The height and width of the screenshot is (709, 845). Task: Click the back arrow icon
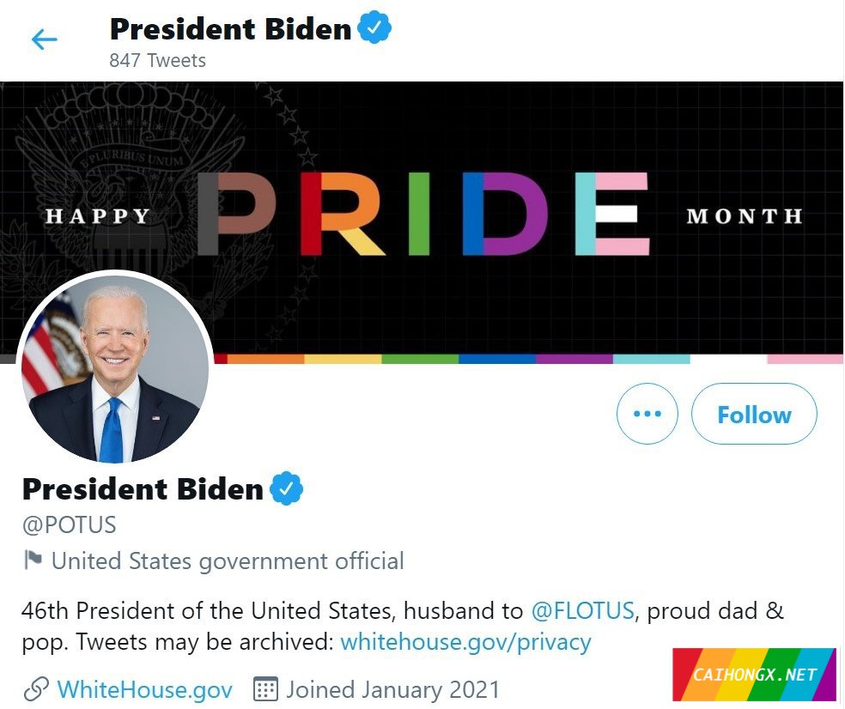(x=44, y=39)
